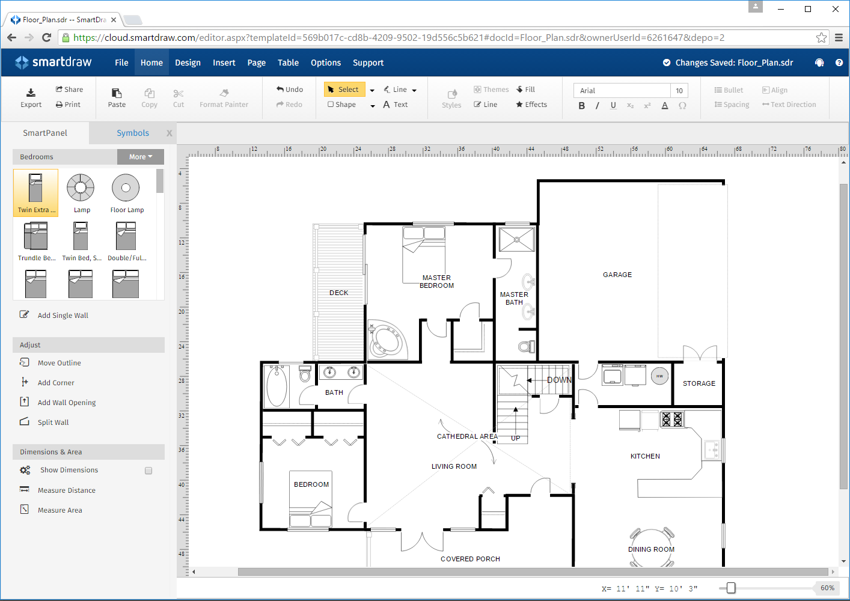
Task: Open the Add Wall Opening tool
Action: click(65, 402)
